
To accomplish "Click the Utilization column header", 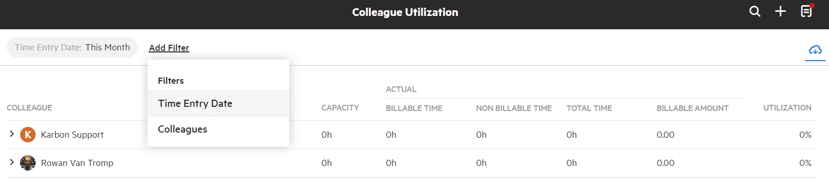I will click(x=787, y=108).
